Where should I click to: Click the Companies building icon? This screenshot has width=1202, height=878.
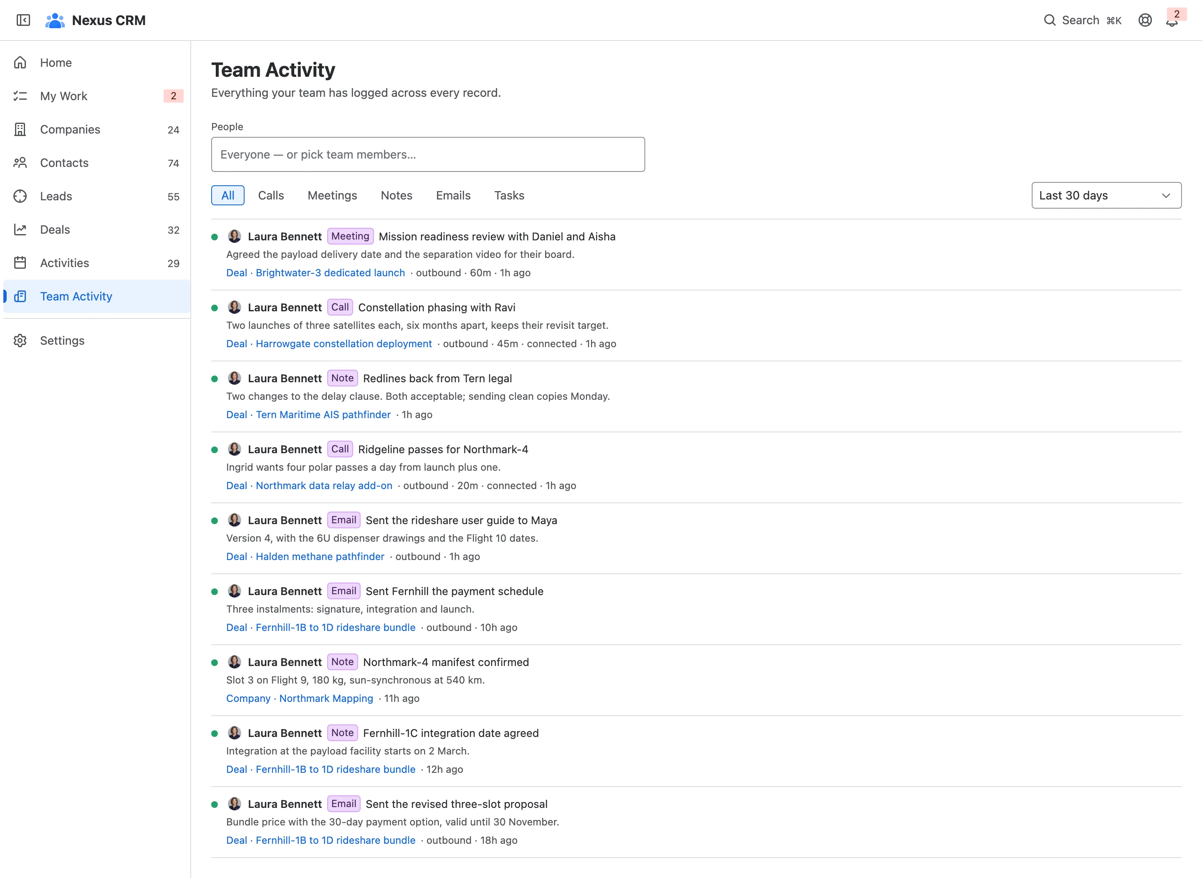20,130
